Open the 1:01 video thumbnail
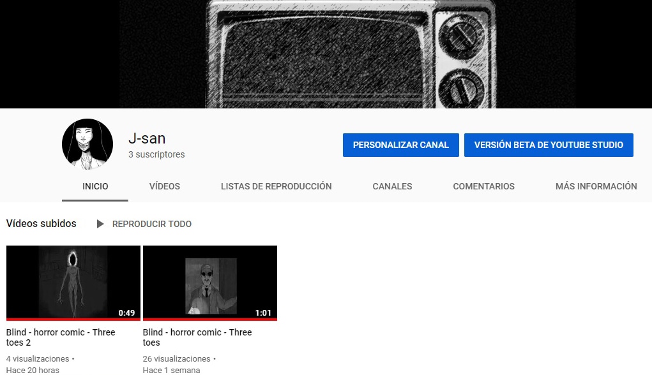Image resolution: width=652 pixels, height=375 pixels. 210,283
